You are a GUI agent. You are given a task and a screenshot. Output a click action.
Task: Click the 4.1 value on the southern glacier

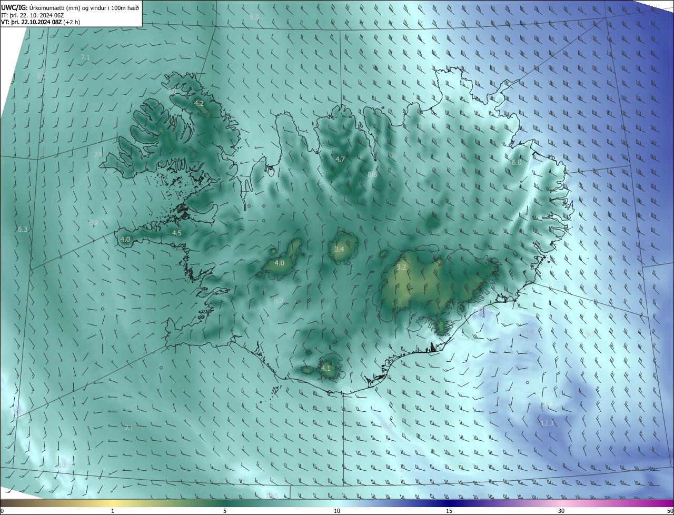point(326,369)
